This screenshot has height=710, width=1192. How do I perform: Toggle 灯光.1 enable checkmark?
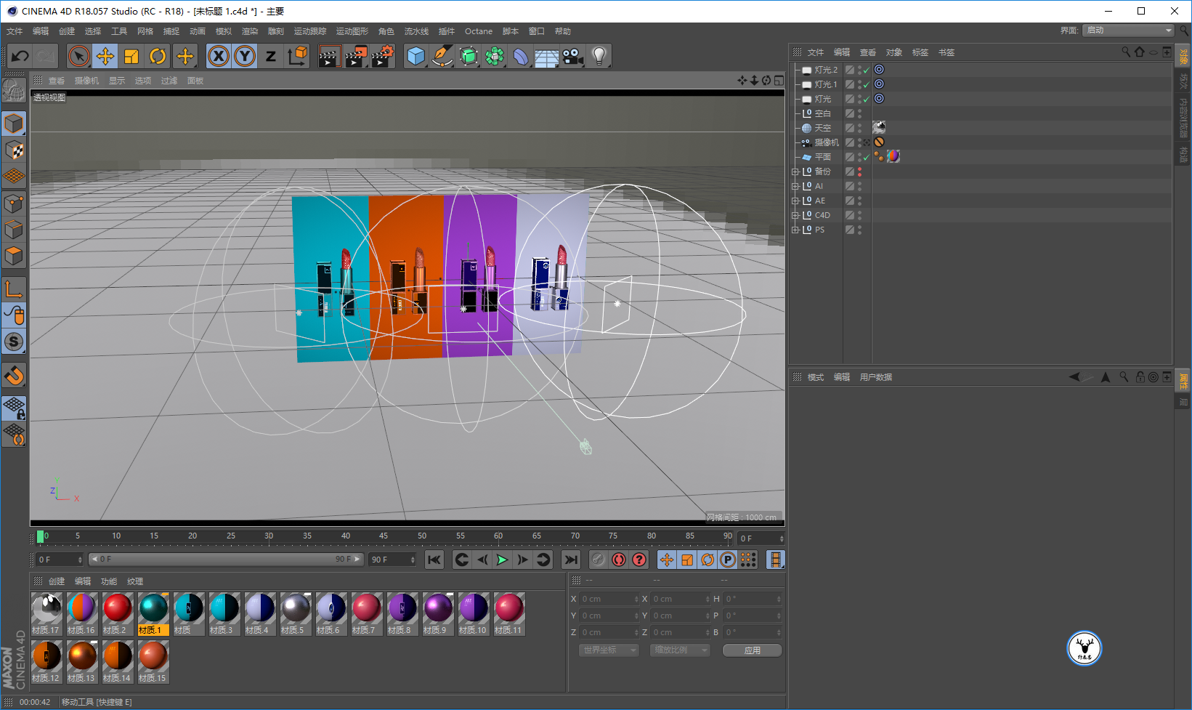click(867, 84)
